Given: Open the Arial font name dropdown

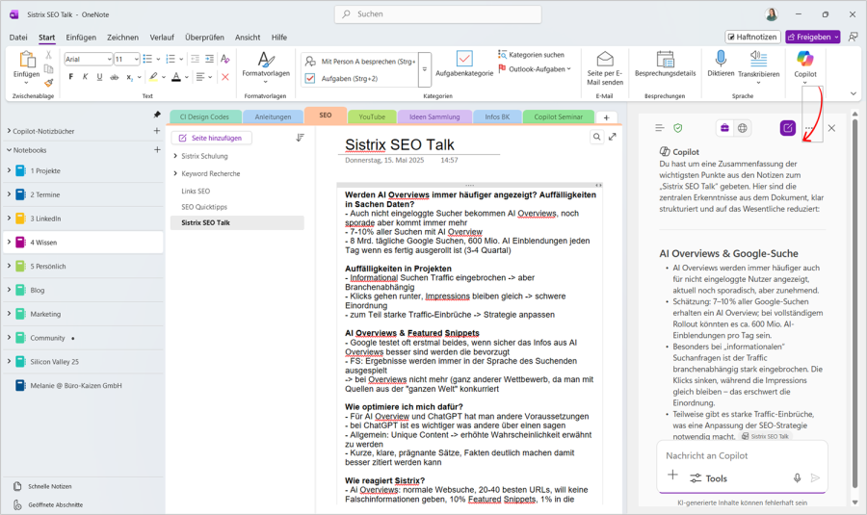Looking at the screenshot, I should coord(108,59).
